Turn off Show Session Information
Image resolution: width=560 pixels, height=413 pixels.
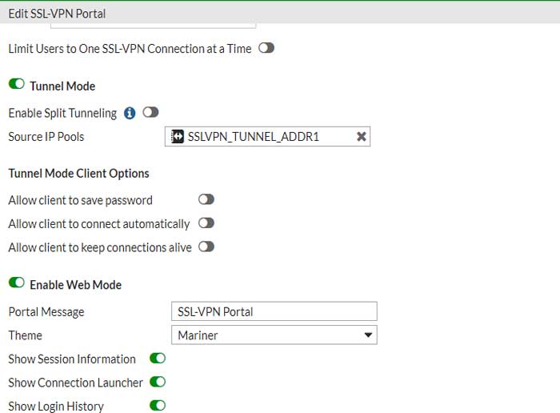(158, 359)
